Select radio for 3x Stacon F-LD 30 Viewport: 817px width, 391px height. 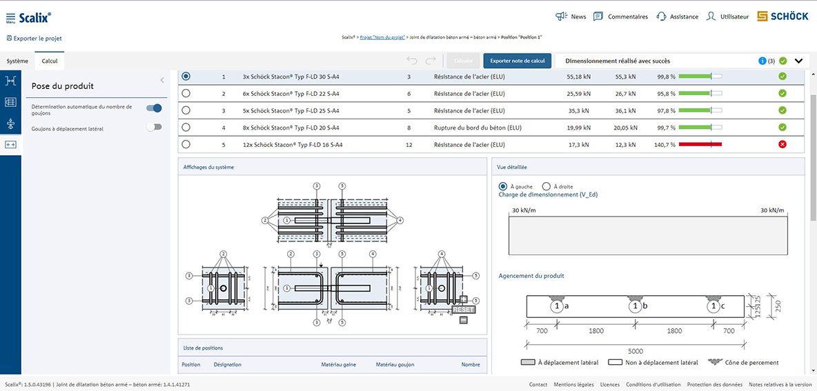186,77
